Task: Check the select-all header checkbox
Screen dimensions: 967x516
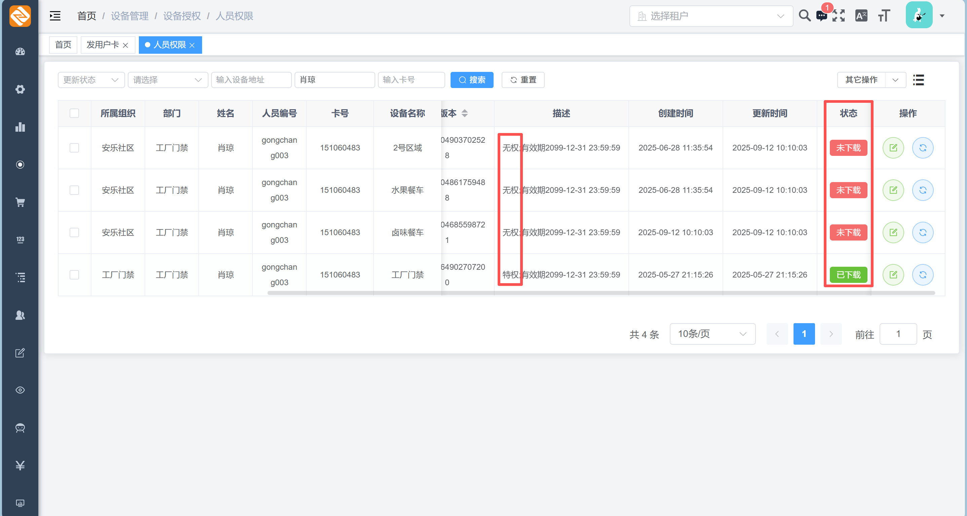Action: point(74,113)
